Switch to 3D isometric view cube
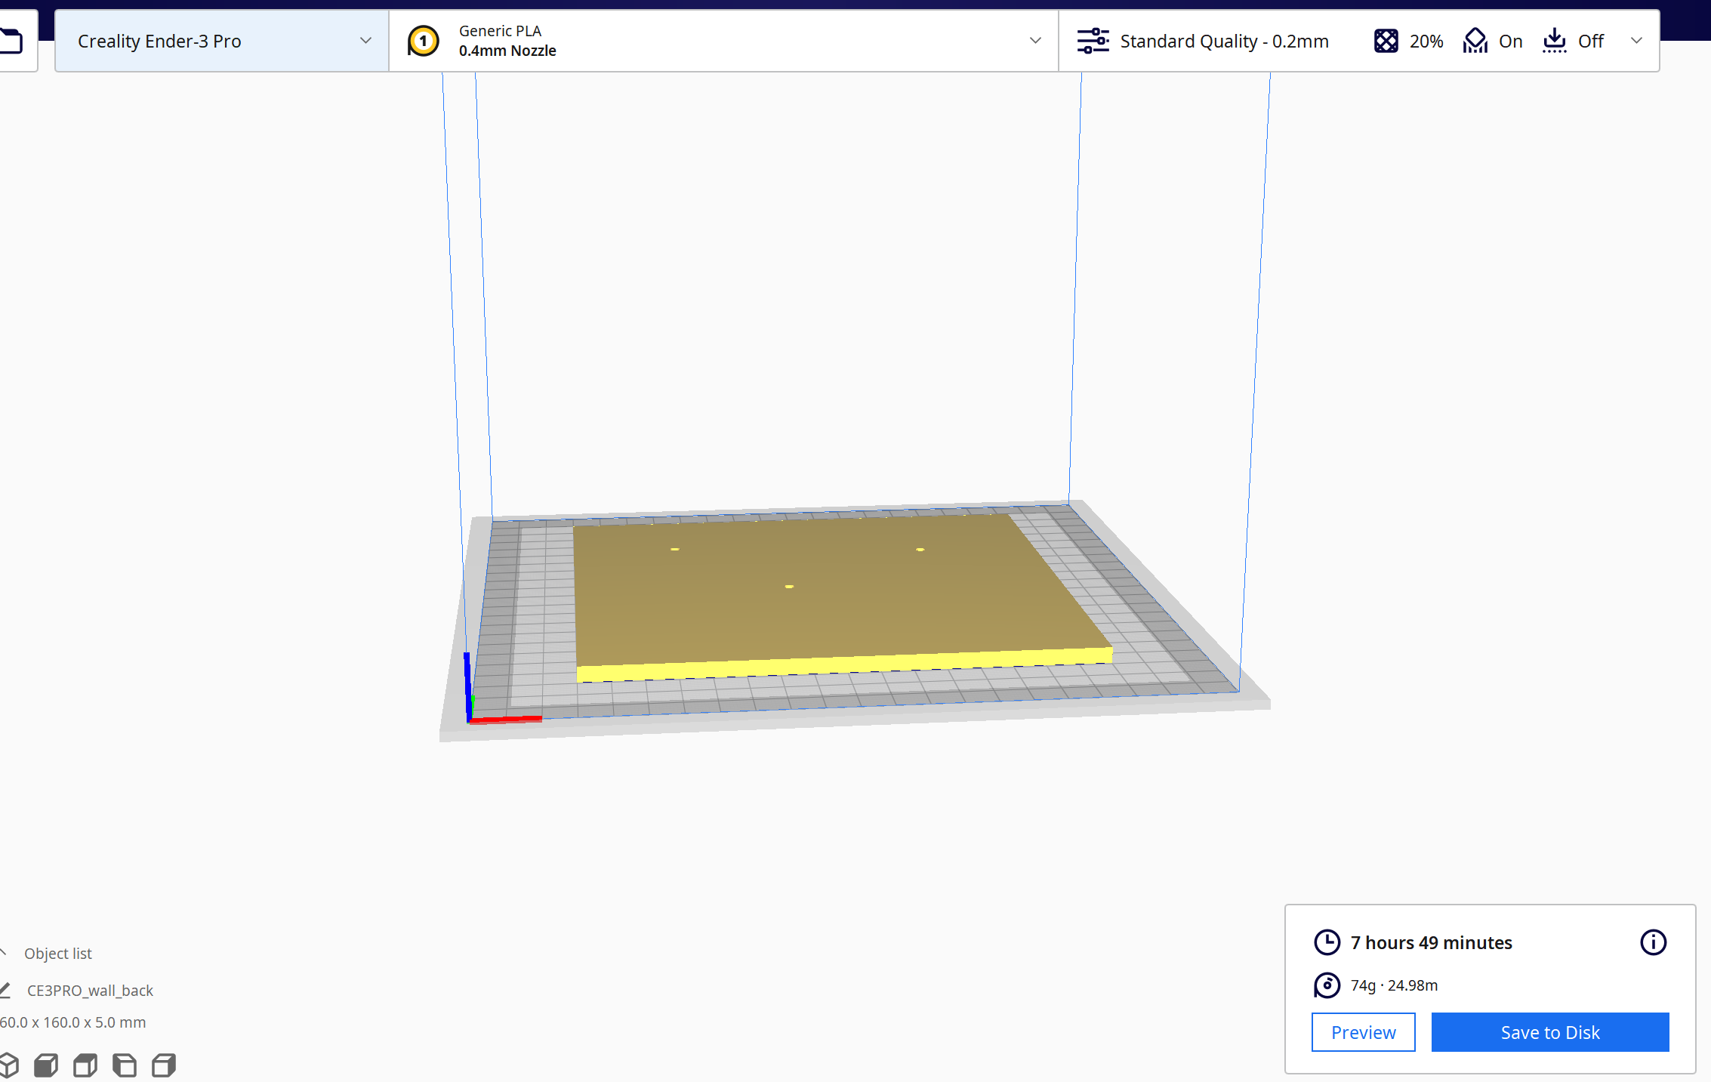Viewport: 1711px width, 1082px height. coord(8,1065)
